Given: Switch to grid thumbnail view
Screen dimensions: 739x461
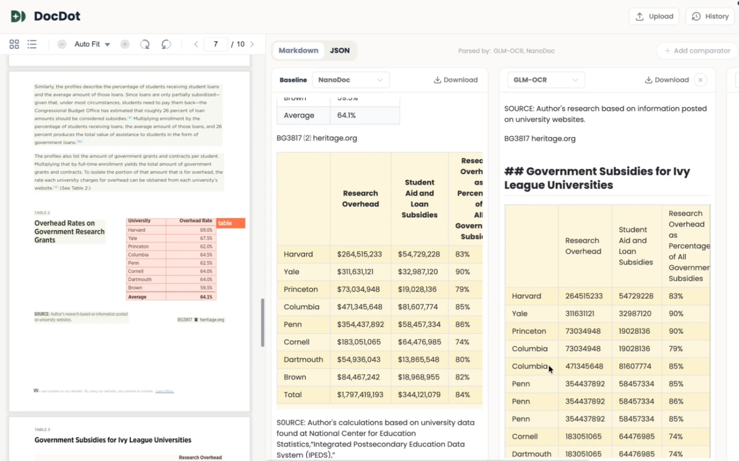Looking at the screenshot, I should (14, 44).
